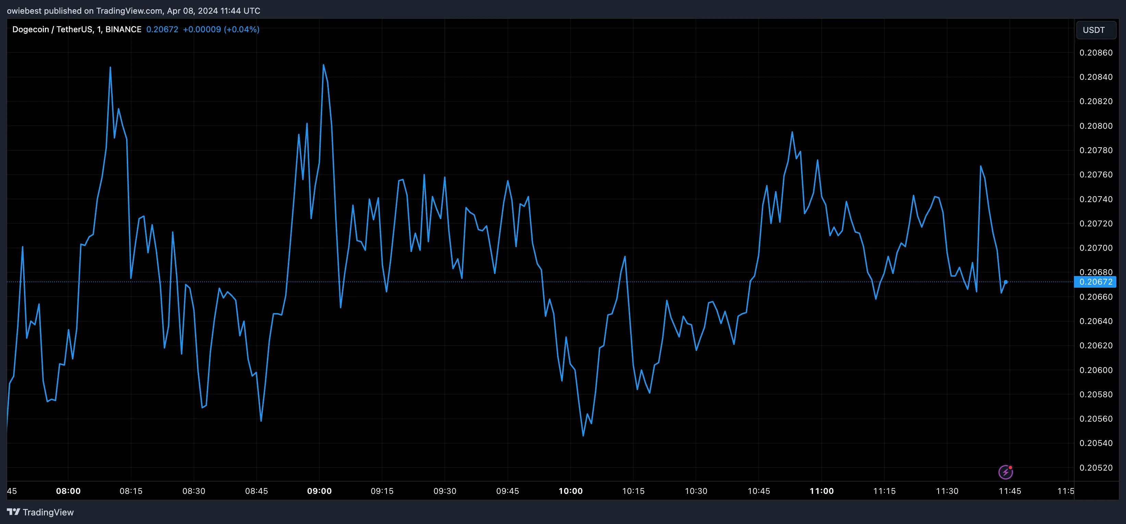This screenshot has height=524, width=1126.
Task: Click the 0.20860 value on the price scale
Action: tap(1096, 52)
